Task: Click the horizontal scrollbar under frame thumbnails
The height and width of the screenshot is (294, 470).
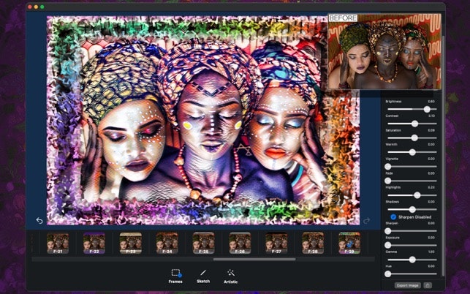Action: [254, 259]
